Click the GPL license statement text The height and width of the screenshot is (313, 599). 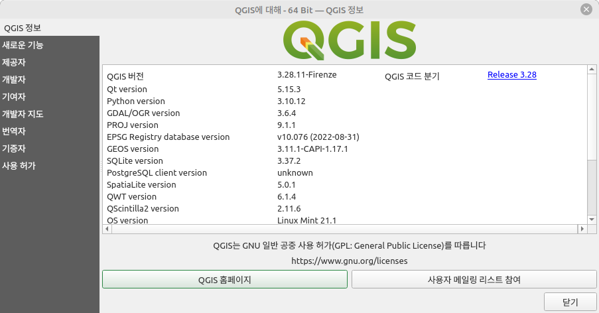(x=349, y=245)
